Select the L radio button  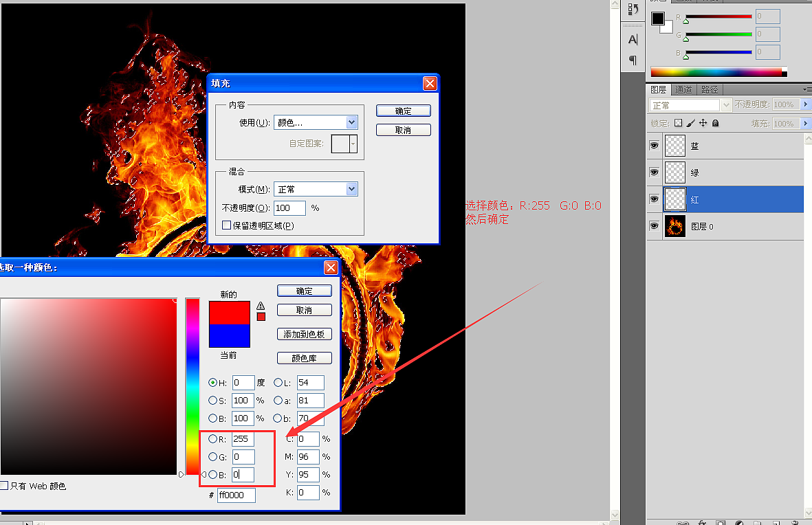click(x=278, y=383)
